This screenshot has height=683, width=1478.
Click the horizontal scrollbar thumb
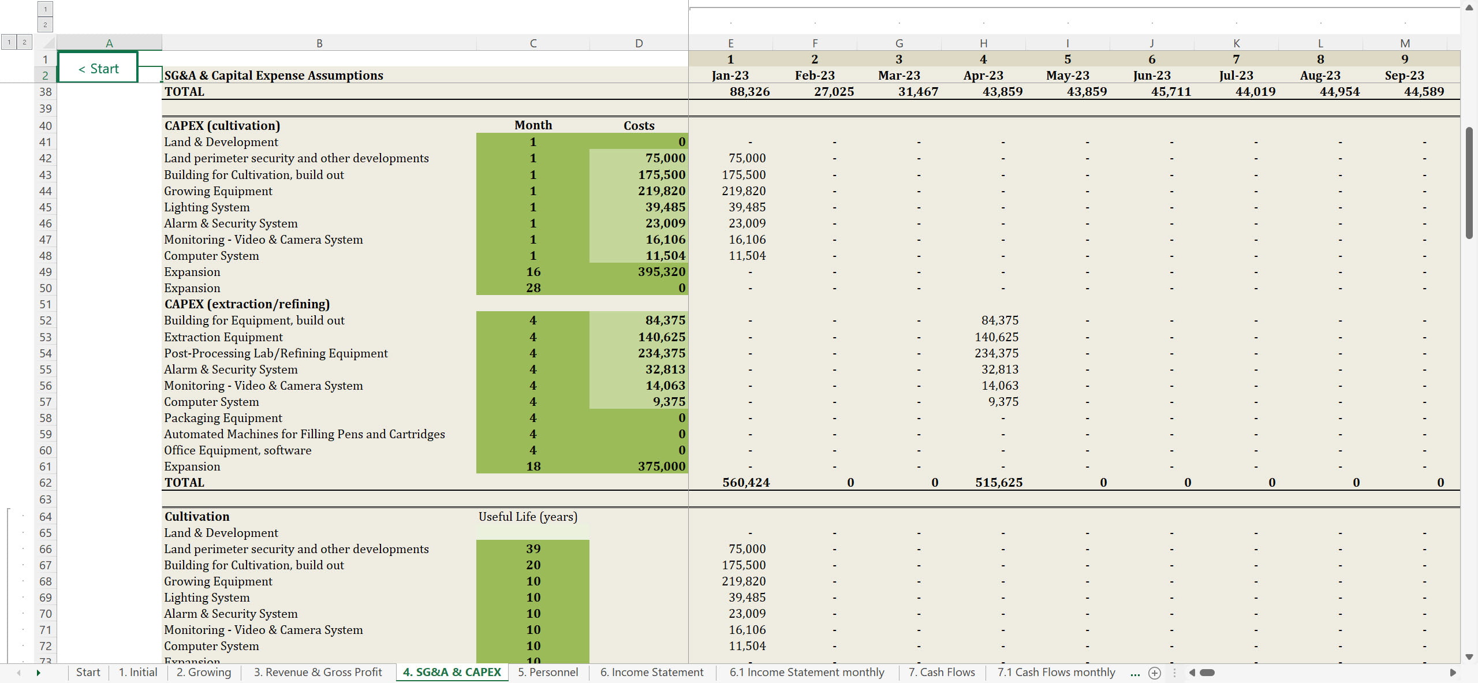tap(1207, 673)
